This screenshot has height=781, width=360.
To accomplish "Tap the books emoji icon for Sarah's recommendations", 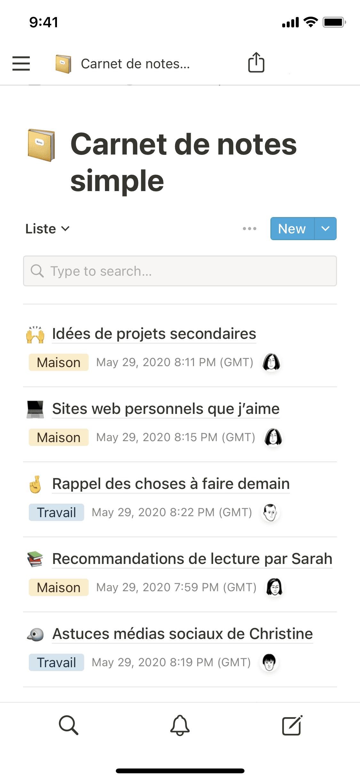I will [35, 559].
